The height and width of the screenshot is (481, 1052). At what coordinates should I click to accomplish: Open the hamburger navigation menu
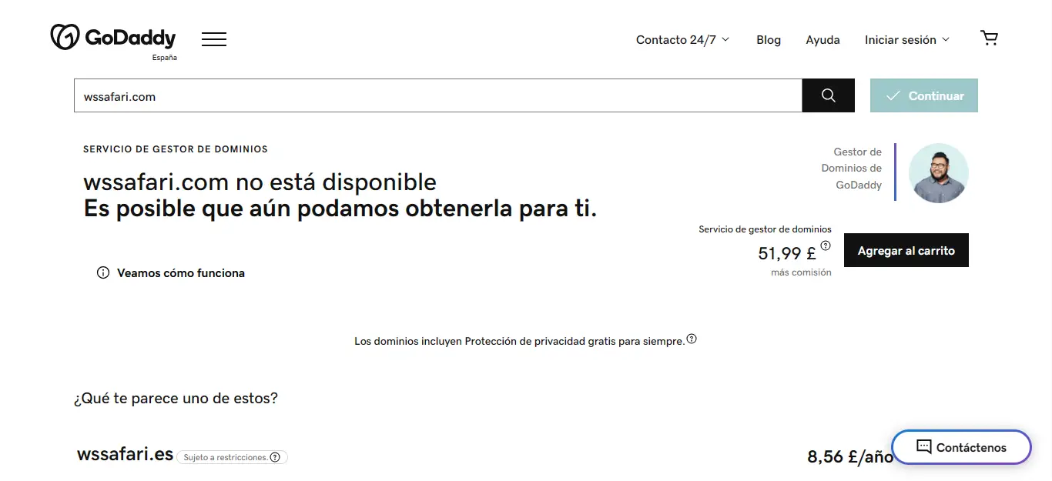(214, 39)
